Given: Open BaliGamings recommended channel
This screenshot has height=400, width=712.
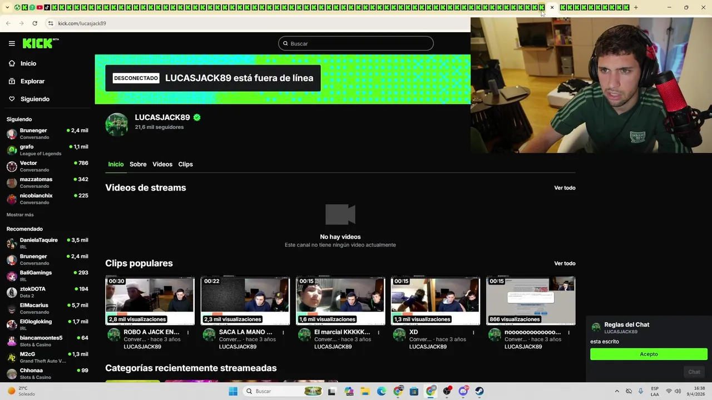Looking at the screenshot, I should (x=47, y=276).
